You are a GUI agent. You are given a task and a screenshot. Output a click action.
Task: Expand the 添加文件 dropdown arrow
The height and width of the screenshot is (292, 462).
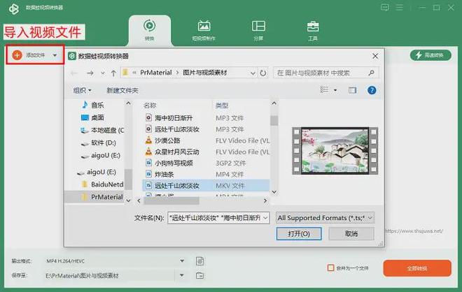[x=55, y=55]
